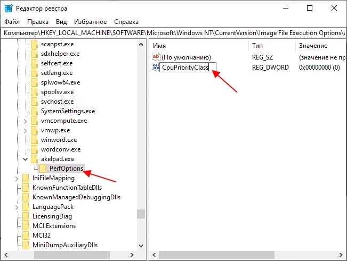
Task: Click the tree pane scroll-right arrow
Action: (x=132, y=255)
